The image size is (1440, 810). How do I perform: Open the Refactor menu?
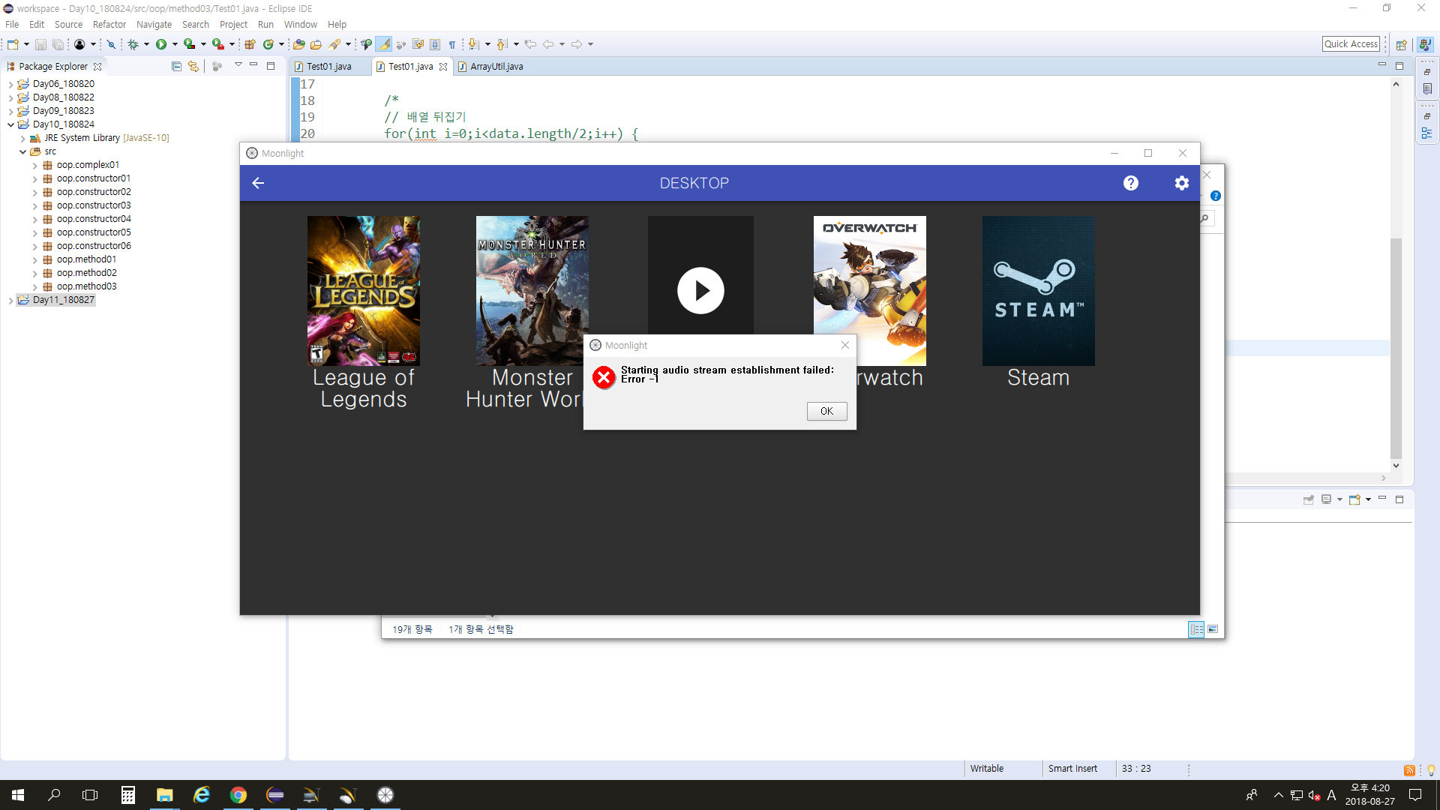109,25
